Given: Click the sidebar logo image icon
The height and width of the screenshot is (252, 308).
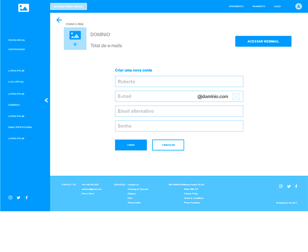Looking at the screenshot, I should [x=23, y=8].
